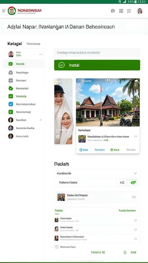Image resolution: width=148 pixels, height=263 pixels.
Task: Open options dots on Vaslor ola card
Action: [x=134, y=197]
